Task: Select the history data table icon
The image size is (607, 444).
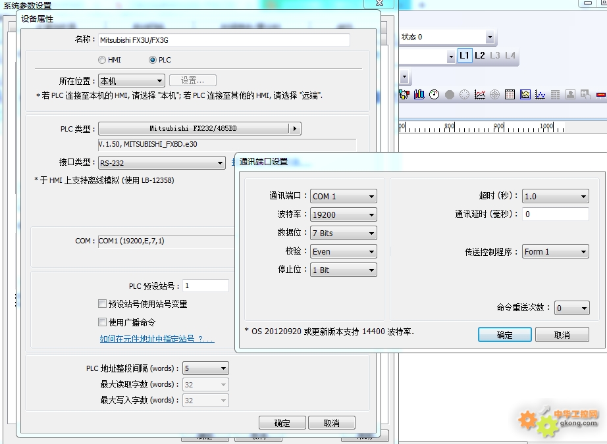Action: click(510, 94)
